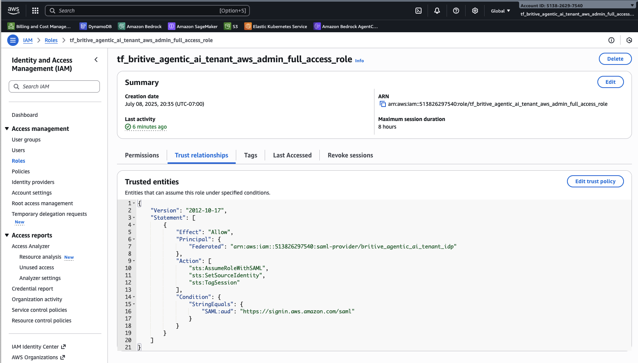This screenshot has height=363, width=638.
Task: Launch CloudShell from the top bar
Action: point(418,11)
